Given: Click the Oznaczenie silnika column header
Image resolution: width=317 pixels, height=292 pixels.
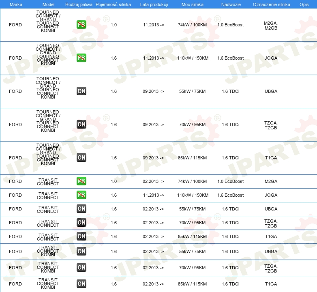Looking at the screenshot, I should pyautogui.click(x=271, y=4).
